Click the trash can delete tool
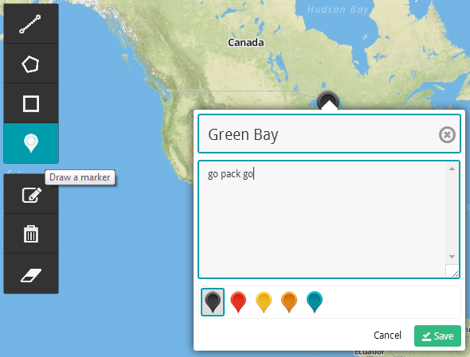This screenshot has width=470, height=357. coord(31,234)
